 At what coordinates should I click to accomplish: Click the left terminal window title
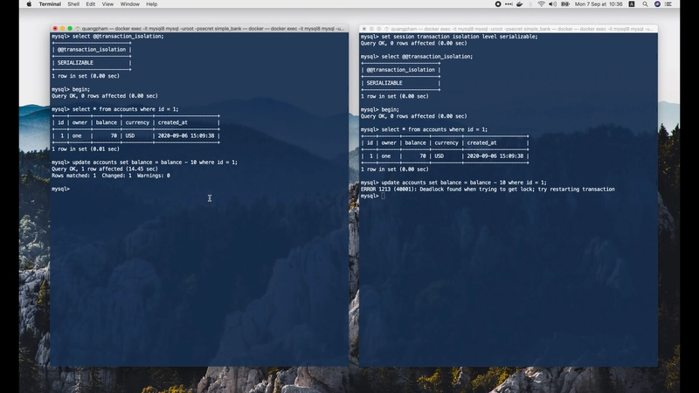[x=212, y=29]
